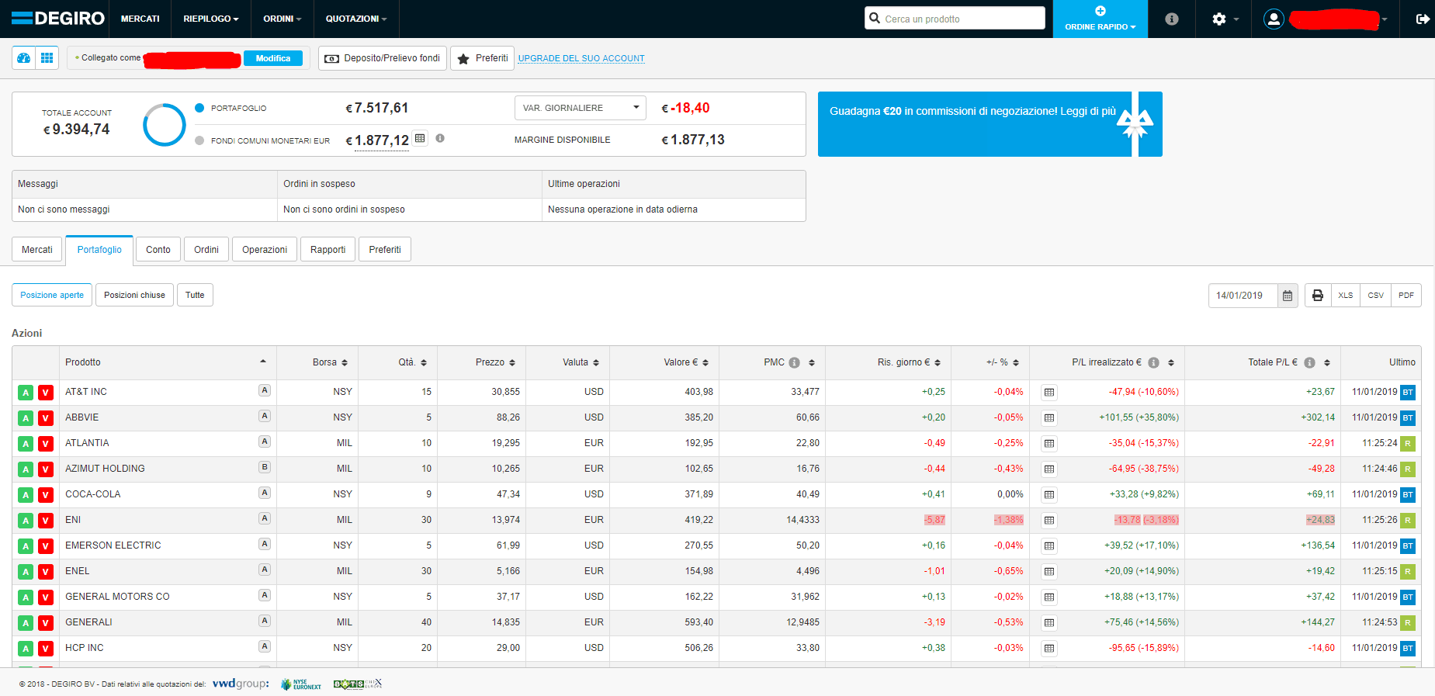1435x696 pixels.
Task: Select Posizione aperte filter
Action: click(x=52, y=295)
